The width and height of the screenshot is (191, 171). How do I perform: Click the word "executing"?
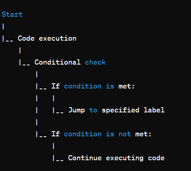[125, 158]
